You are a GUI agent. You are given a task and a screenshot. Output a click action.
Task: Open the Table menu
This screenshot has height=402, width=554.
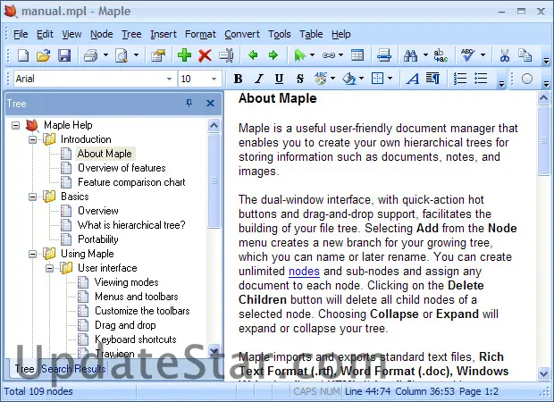[311, 34]
